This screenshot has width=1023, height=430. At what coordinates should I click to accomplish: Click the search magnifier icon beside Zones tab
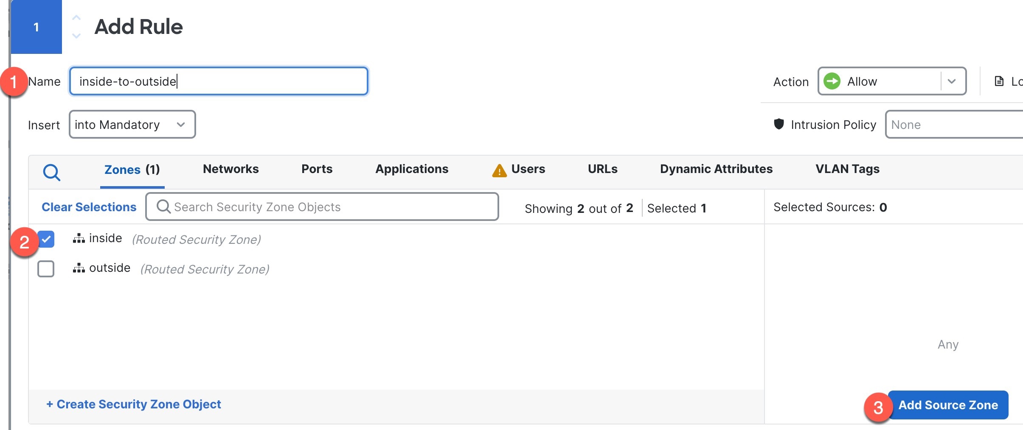coord(52,172)
